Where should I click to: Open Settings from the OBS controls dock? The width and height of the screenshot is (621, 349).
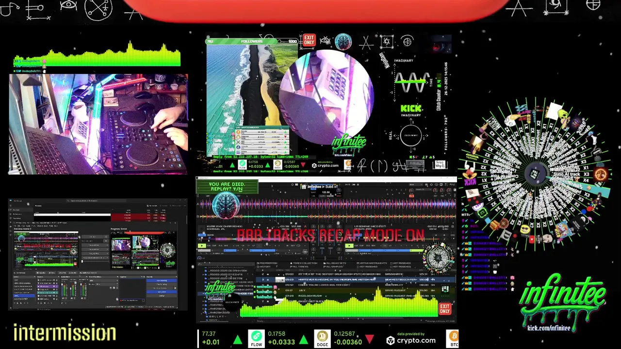[162, 296]
